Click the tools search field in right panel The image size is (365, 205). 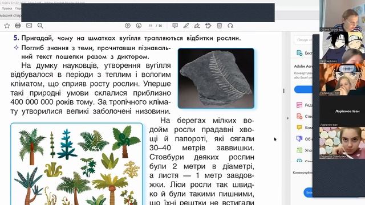(x=303, y=40)
